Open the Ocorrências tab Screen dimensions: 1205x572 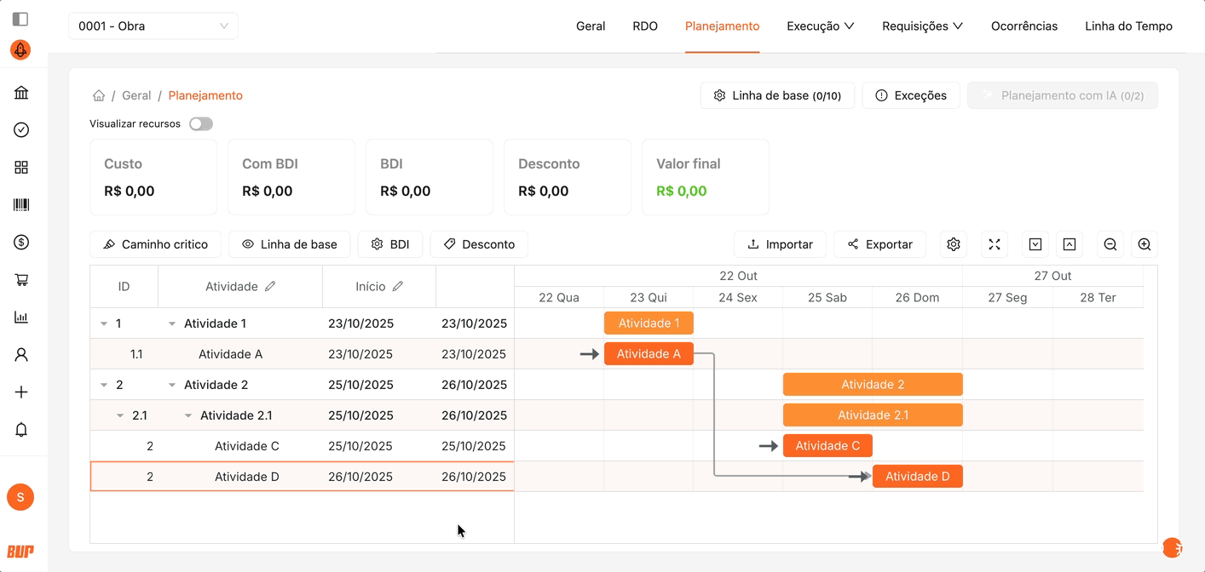pos(1023,26)
